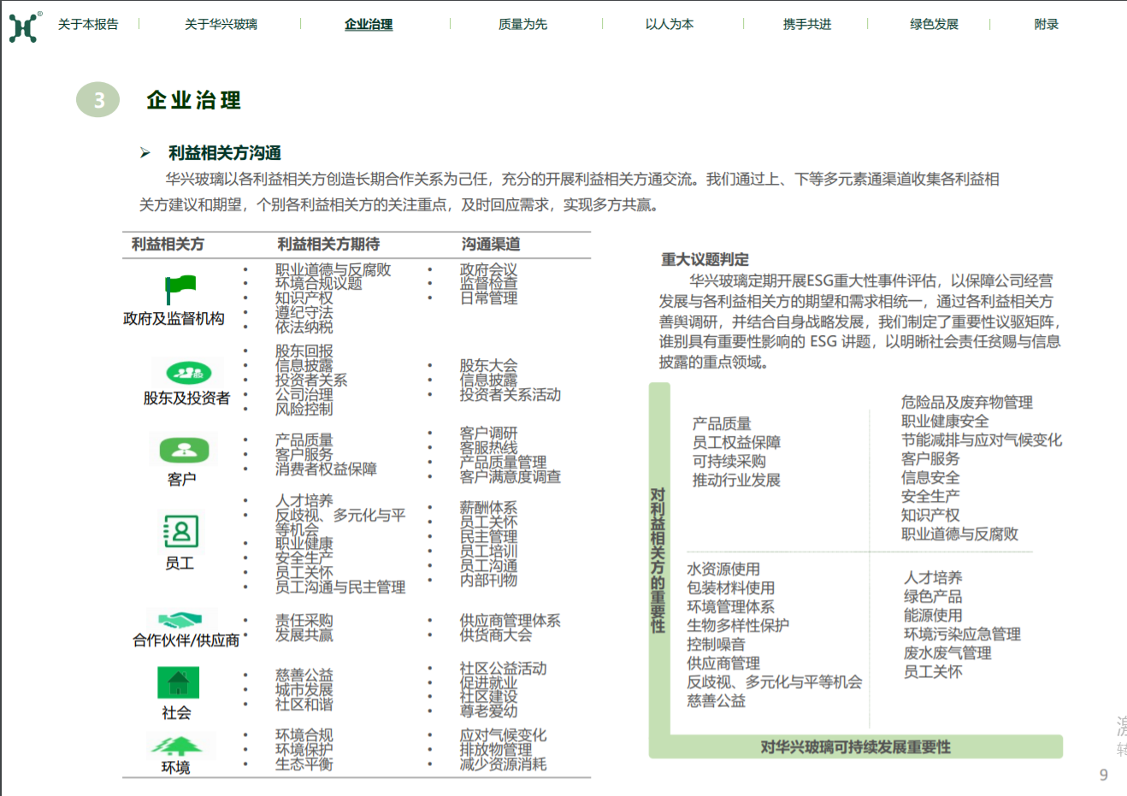The height and width of the screenshot is (796, 1127).
Task: Click the green flag government icon
Action: pos(180,290)
